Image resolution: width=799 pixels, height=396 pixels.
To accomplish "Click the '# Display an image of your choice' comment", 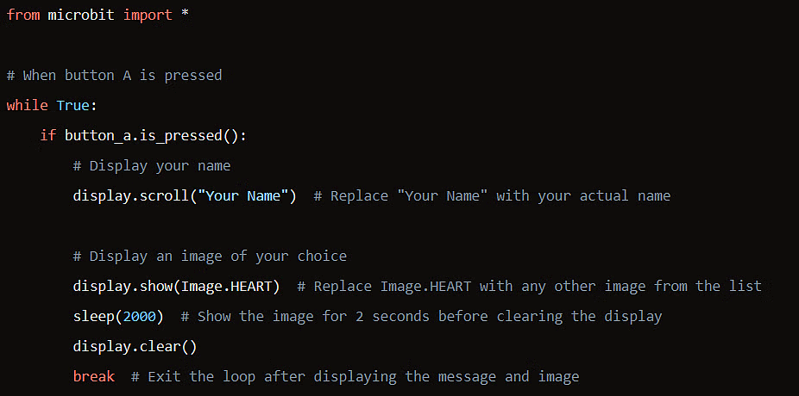I will coord(210,256).
